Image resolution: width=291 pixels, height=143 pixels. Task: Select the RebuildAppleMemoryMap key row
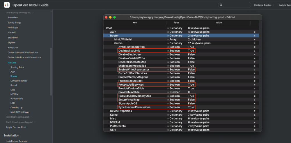pyautogui.click(x=135, y=96)
